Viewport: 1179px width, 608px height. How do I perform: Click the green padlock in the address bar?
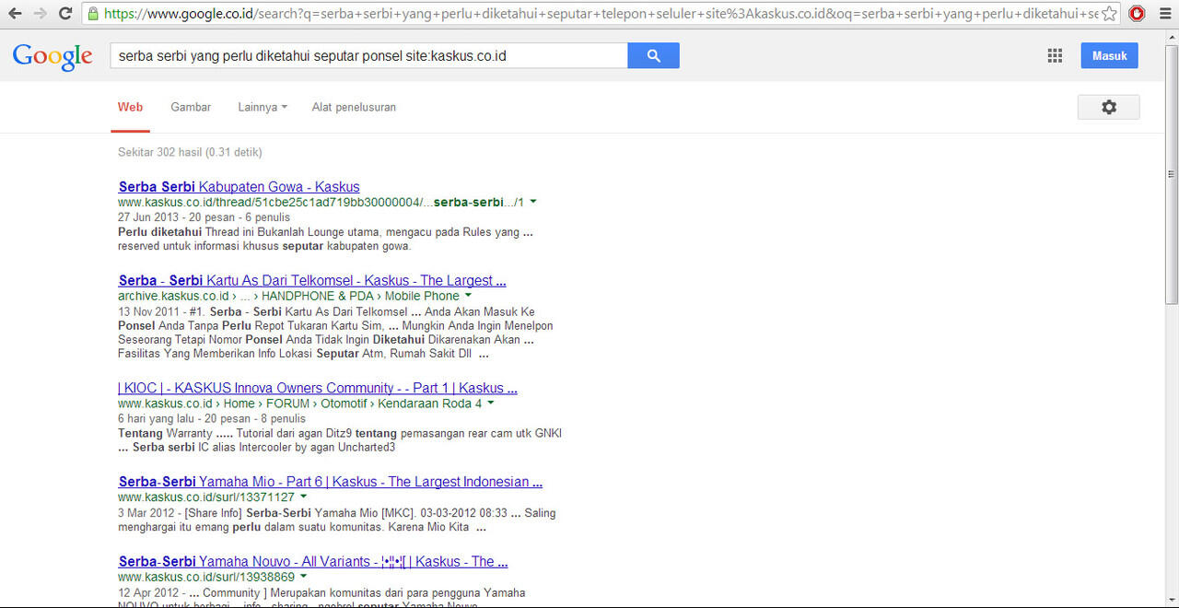pyautogui.click(x=92, y=14)
